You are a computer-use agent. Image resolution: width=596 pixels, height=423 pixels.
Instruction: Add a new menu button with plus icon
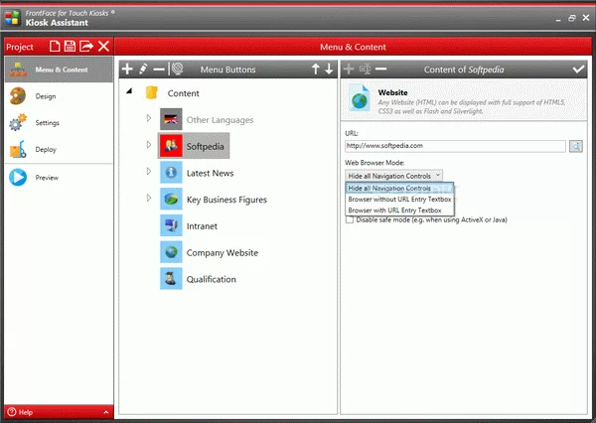click(127, 70)
